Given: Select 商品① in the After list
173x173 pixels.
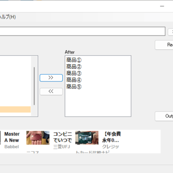Looking at the screenshot, I should [74, 60].
